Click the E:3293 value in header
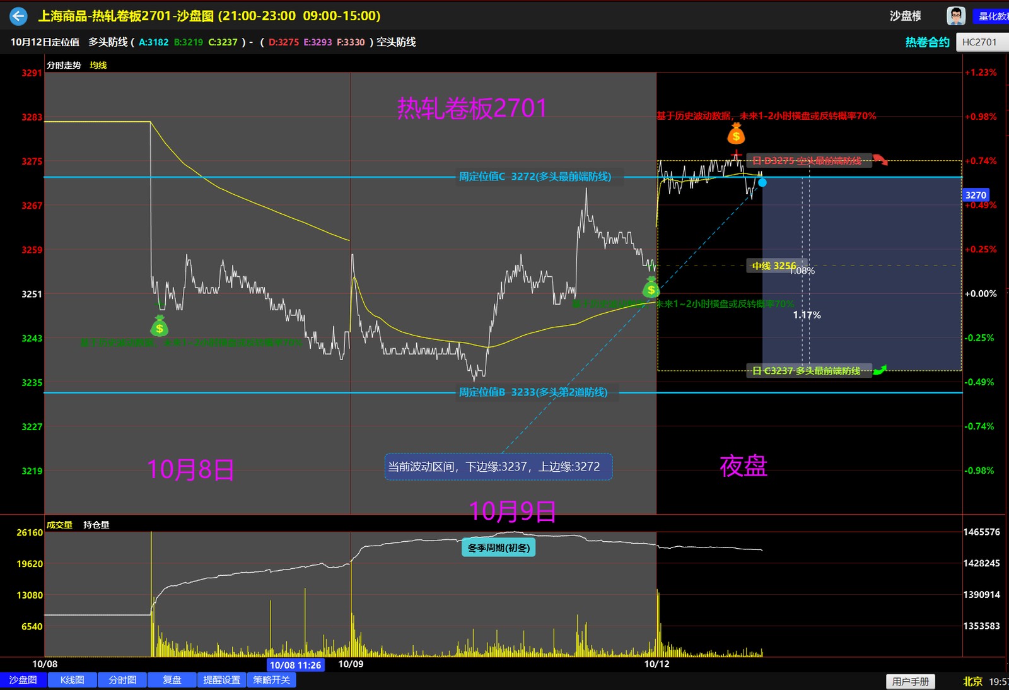 tap(318, 42)
